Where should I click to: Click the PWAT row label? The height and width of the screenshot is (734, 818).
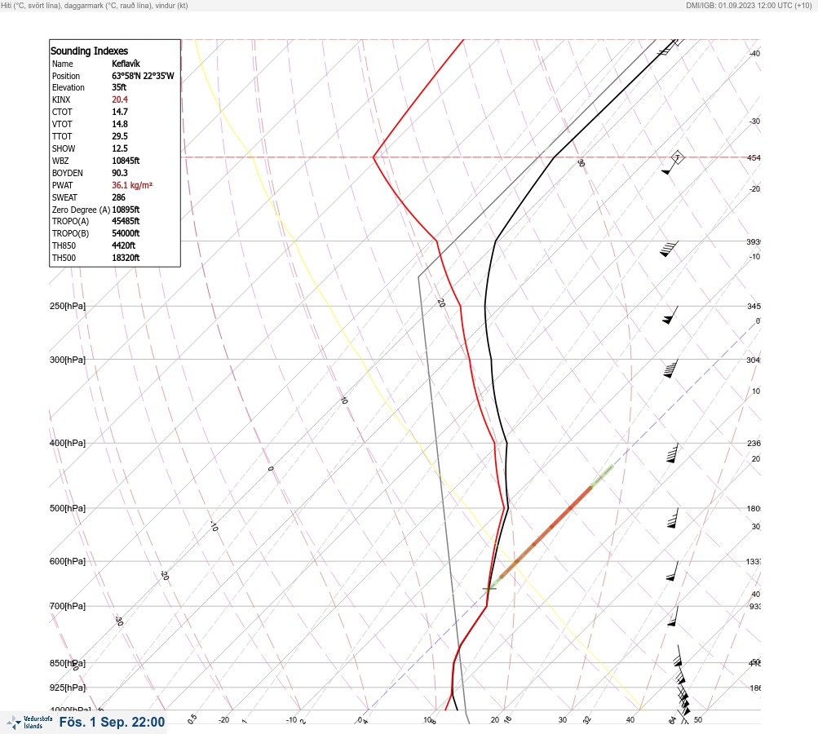[63, 185]
